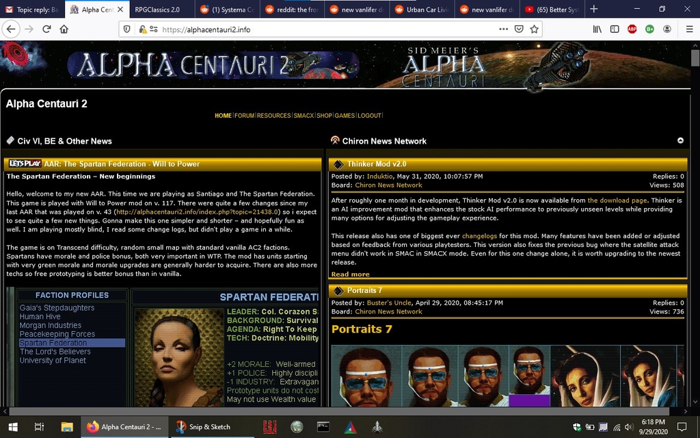The width and height of the screenshot is (700, 438).
Task: Click Read more under Thinker Mod
Action: [x=350, y=274]
